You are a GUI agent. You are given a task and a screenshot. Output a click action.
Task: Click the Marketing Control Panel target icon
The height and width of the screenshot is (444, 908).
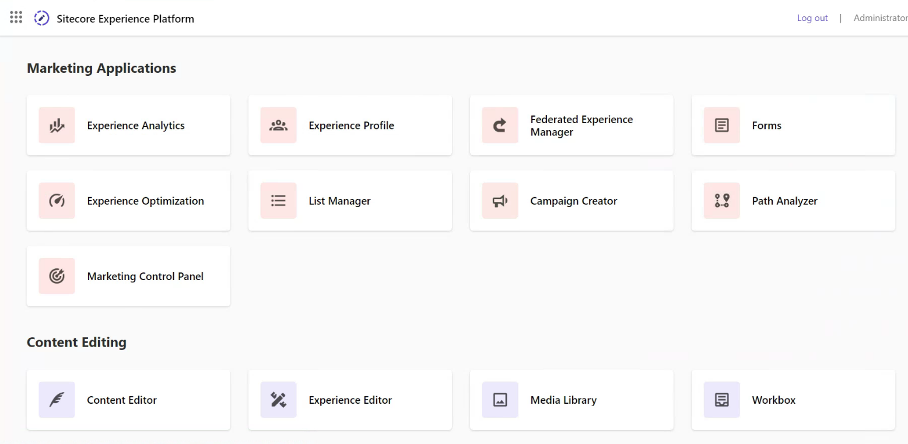point(57,276)
